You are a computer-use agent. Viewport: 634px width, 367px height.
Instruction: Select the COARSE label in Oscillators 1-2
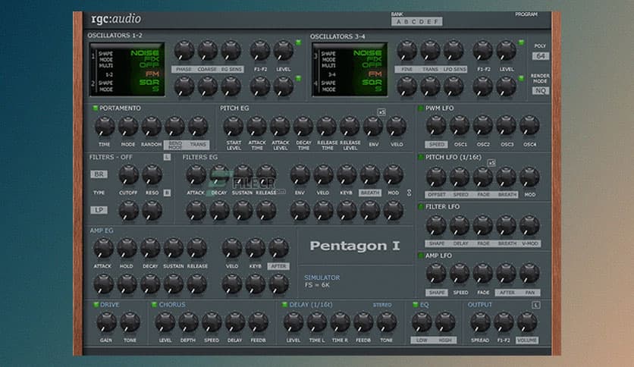(207, 69)
